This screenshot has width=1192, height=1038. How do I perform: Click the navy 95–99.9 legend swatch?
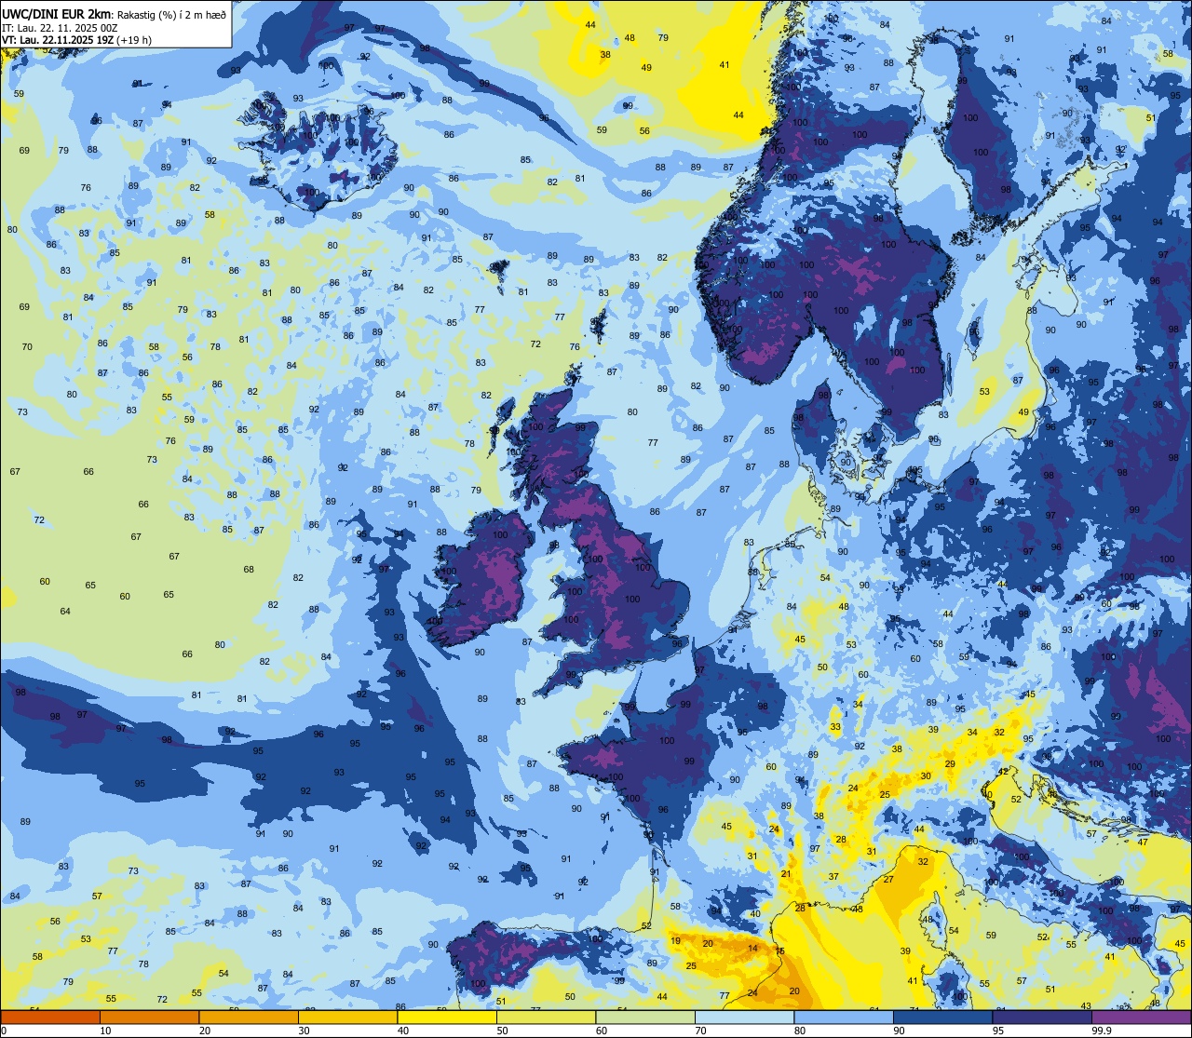(x=1042, y=1017)
